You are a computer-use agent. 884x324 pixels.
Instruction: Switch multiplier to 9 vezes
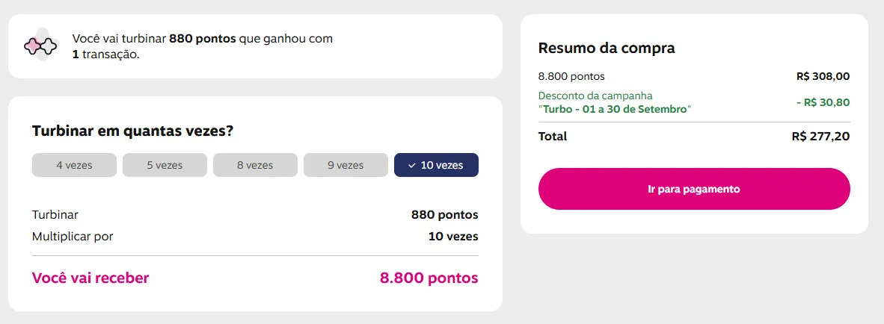coord(346,165)
